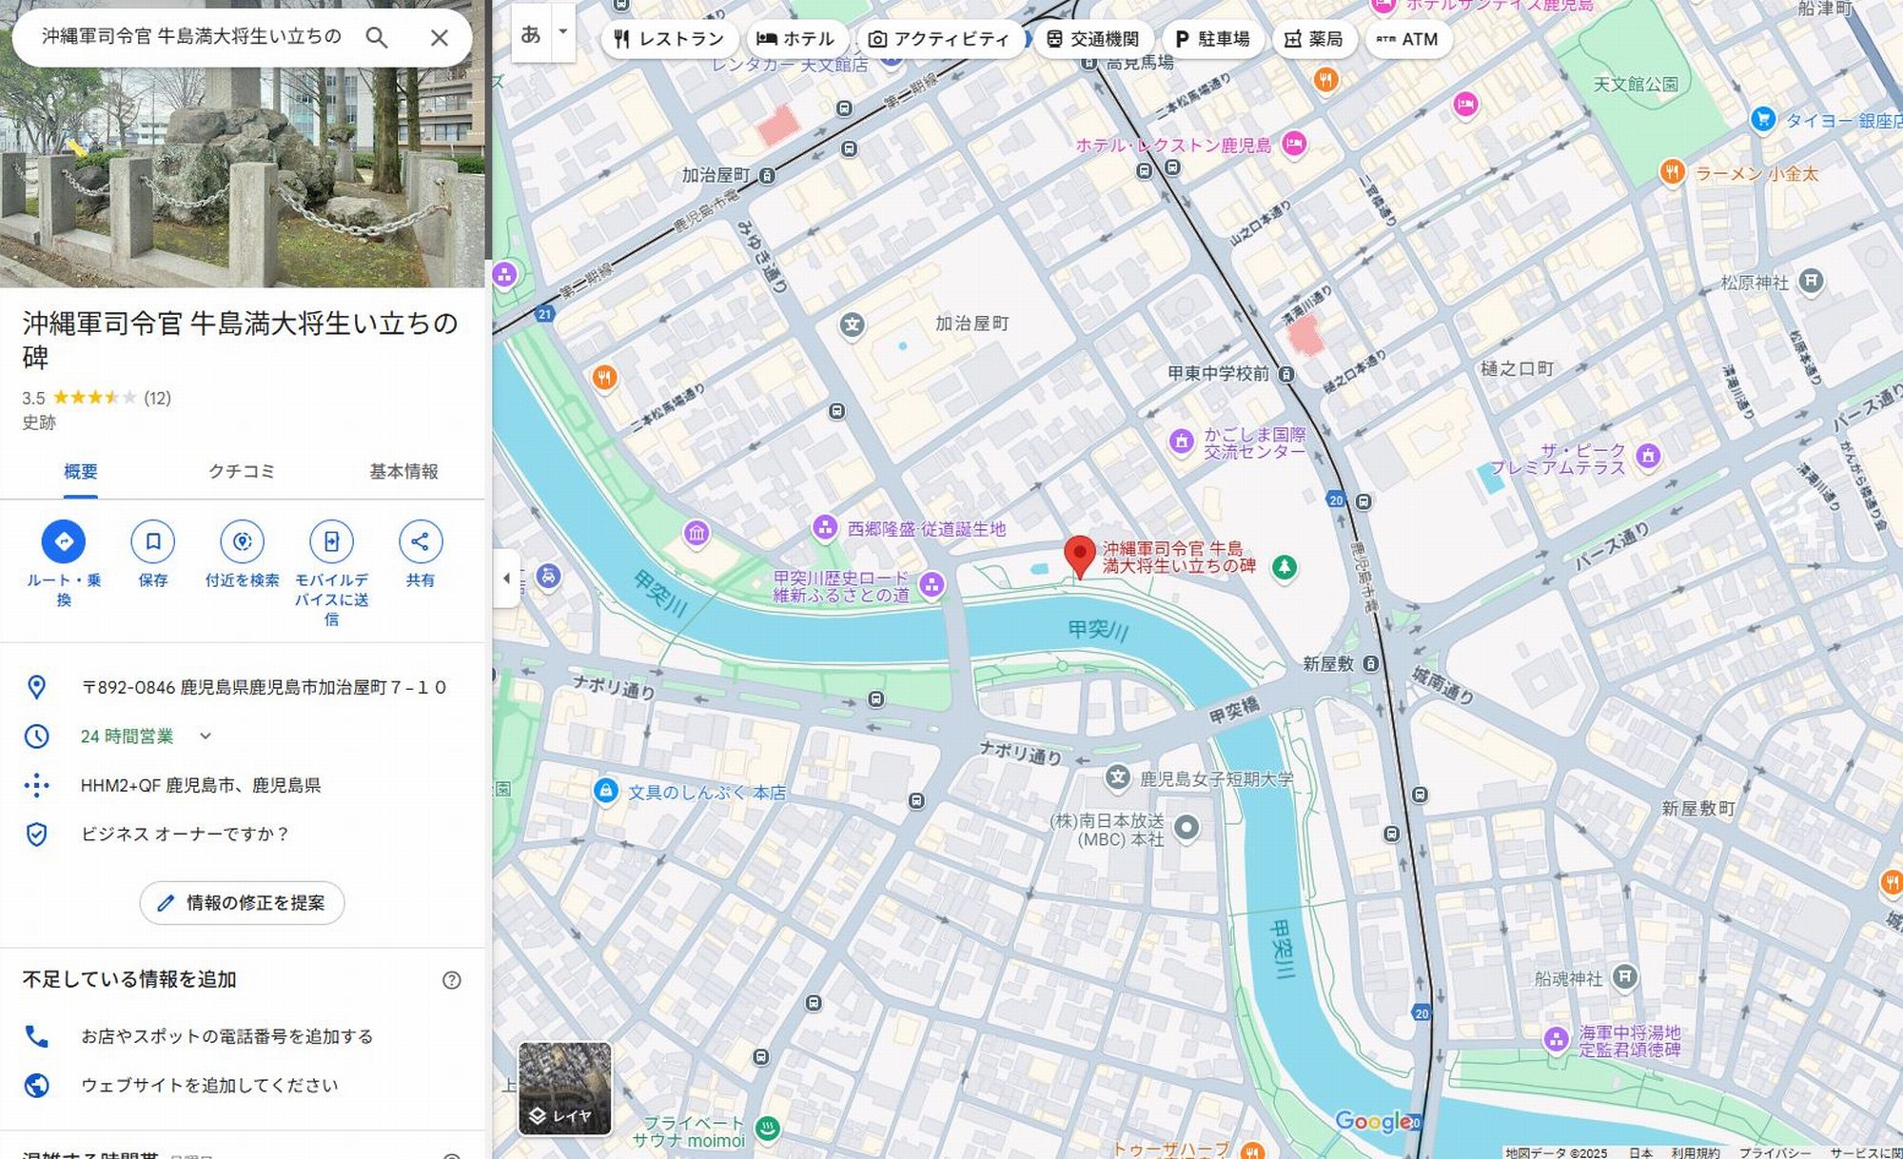Screen dimensions: 1903x1159
Task: Filter map by 交通機関 chip
Action: [1092, 39]
